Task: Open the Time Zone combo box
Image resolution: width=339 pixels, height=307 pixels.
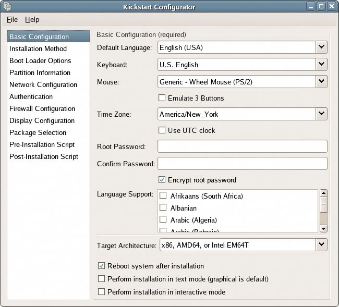Action: [321, 113]
